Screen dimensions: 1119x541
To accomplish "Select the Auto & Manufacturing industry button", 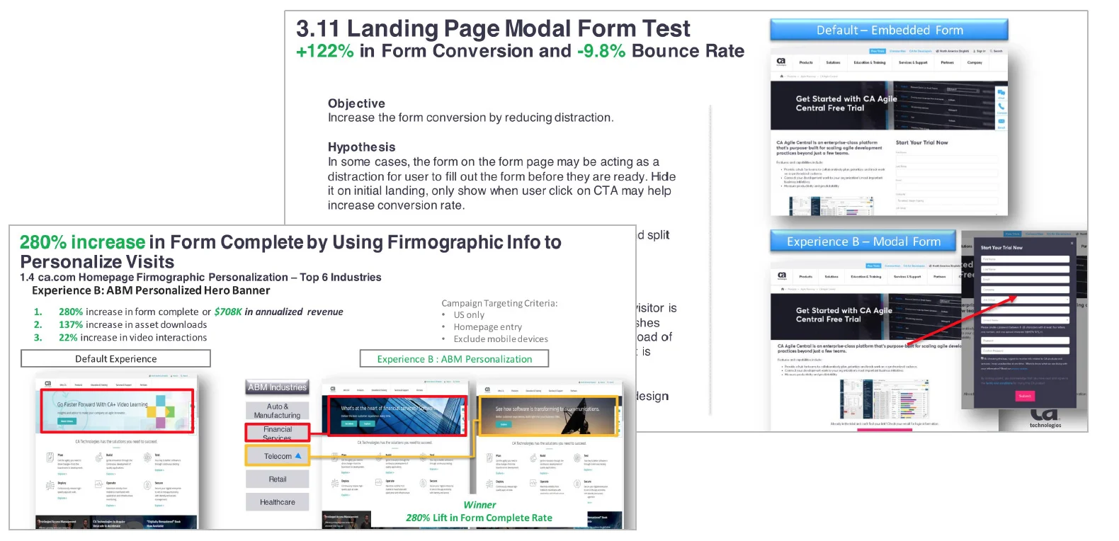I will (x=277, y=411).
